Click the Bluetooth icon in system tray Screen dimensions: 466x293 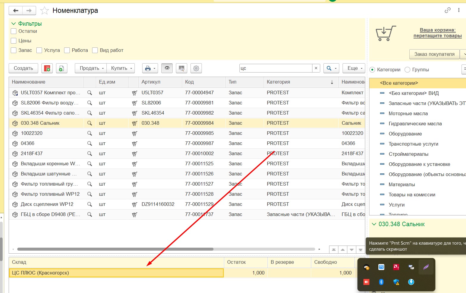tap(381, 282)
